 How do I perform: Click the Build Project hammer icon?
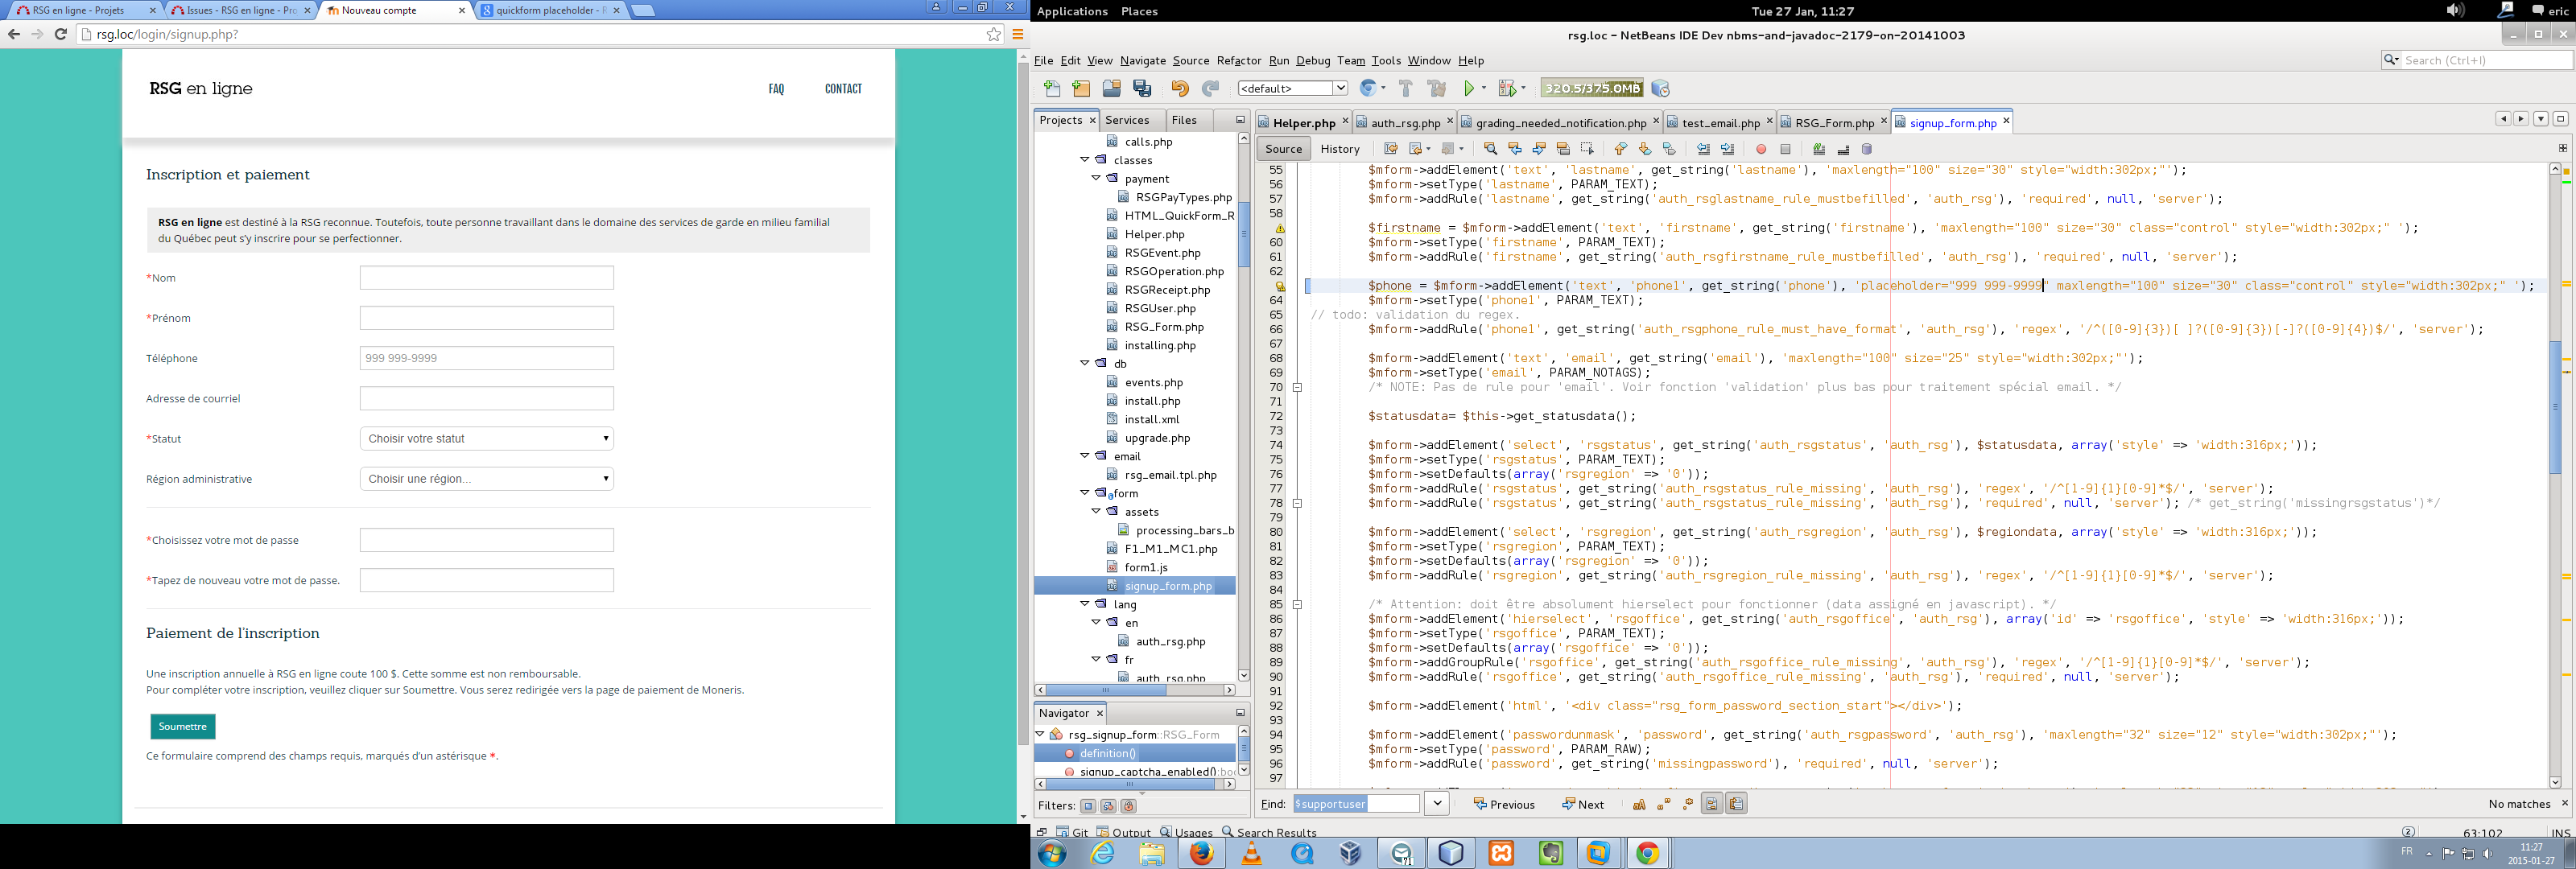tap(1405, 89)
